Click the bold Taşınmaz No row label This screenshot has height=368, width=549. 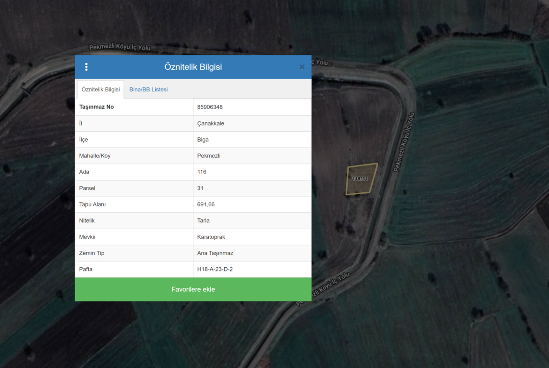(96, 107)
